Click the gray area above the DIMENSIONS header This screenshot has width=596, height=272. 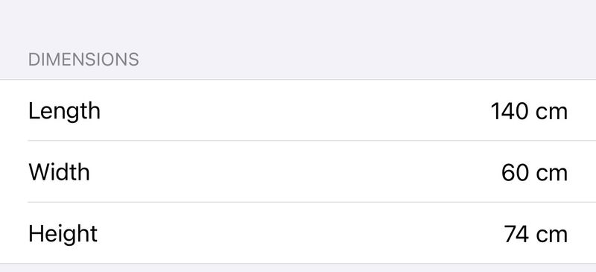[x=298, y=23]
